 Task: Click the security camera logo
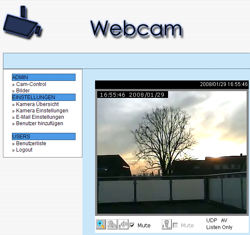click(x=22, y=22)
